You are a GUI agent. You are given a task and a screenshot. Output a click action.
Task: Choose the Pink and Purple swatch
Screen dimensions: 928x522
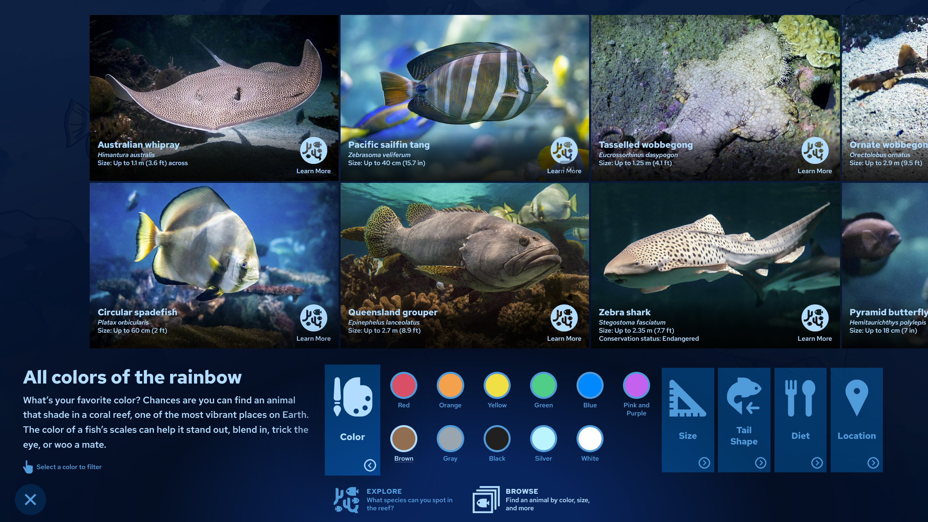(636, 385)
